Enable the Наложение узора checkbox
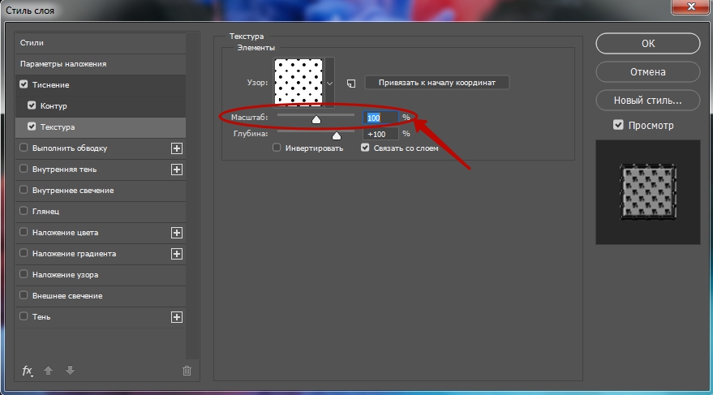This screenshot has height=395, width=713. point(24,274)
